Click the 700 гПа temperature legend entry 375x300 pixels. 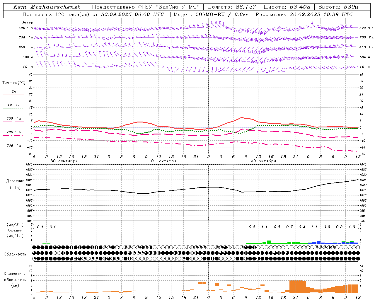click(14, 132)
